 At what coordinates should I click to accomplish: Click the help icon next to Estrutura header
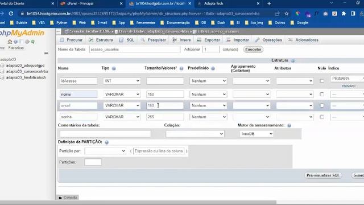pos(293,61)
